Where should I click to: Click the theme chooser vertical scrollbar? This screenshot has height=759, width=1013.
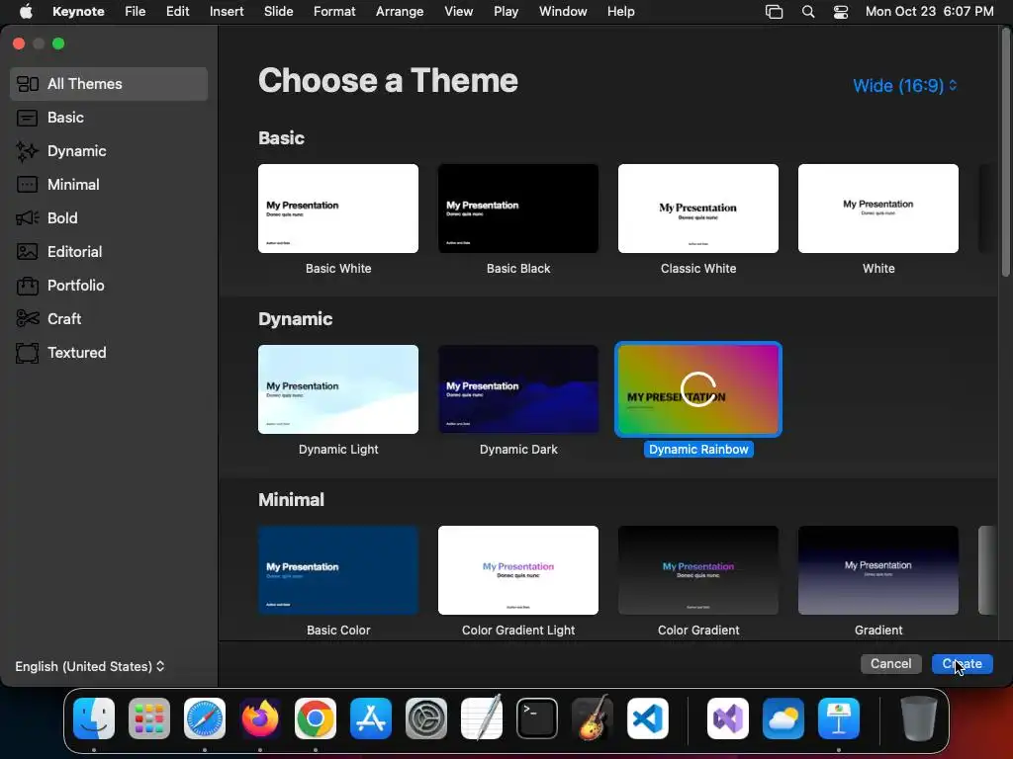point(1005,152)
